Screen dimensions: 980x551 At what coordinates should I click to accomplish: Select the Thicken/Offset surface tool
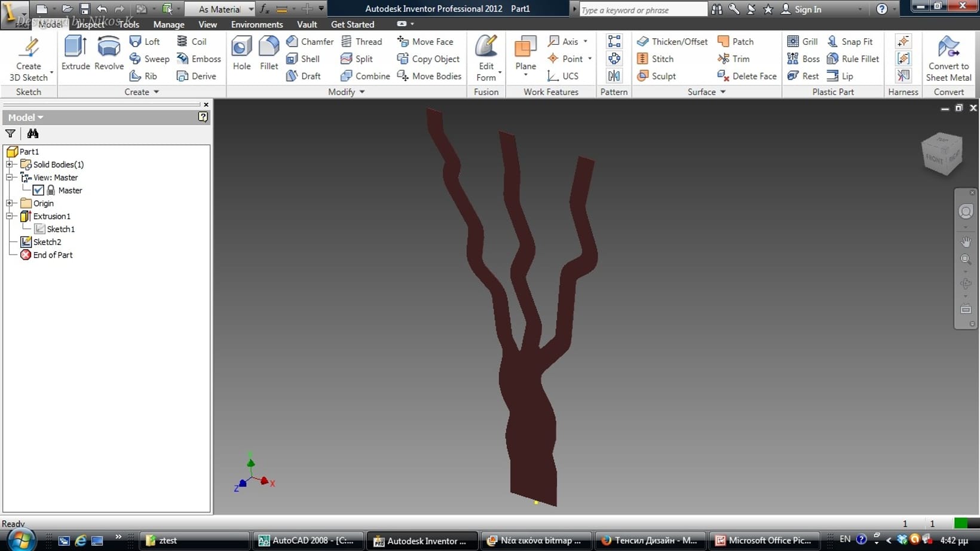672,41
